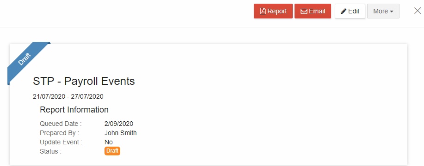Close the panel with the X icon
This screenshot has width=424, height=166.
(418, 11)
